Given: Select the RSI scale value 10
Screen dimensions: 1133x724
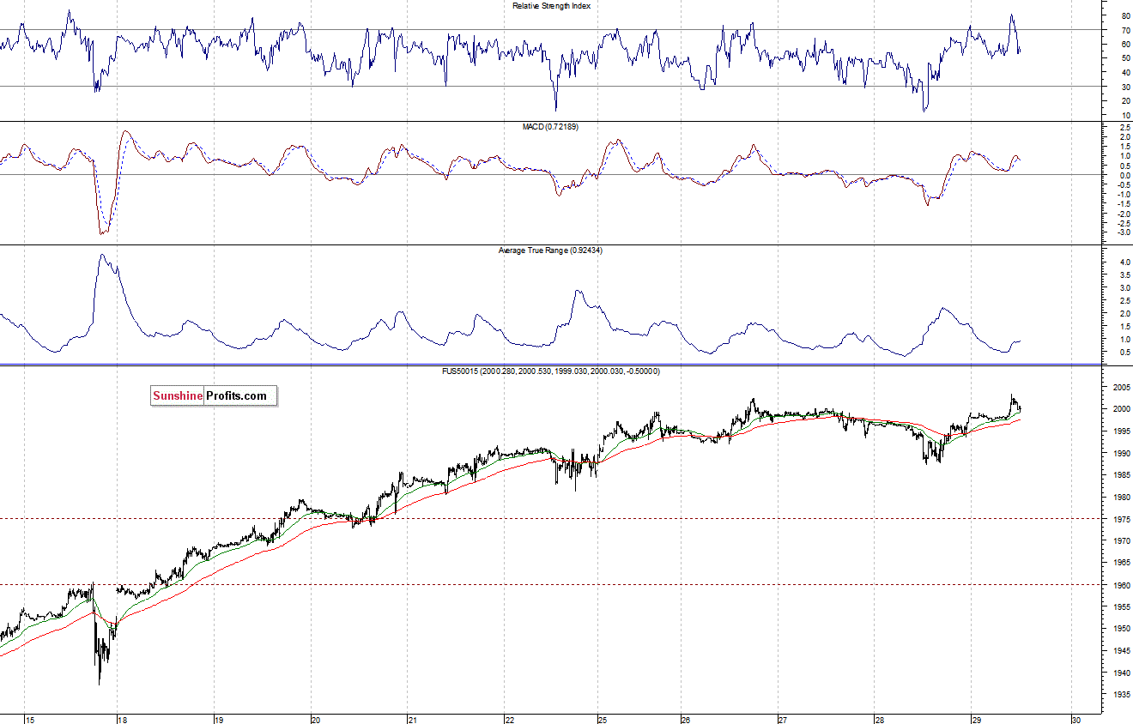Looking at the screenshot, I should pos(1124,115).
